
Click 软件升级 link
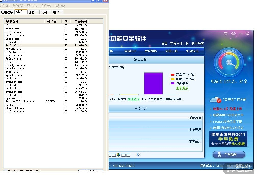198,44
